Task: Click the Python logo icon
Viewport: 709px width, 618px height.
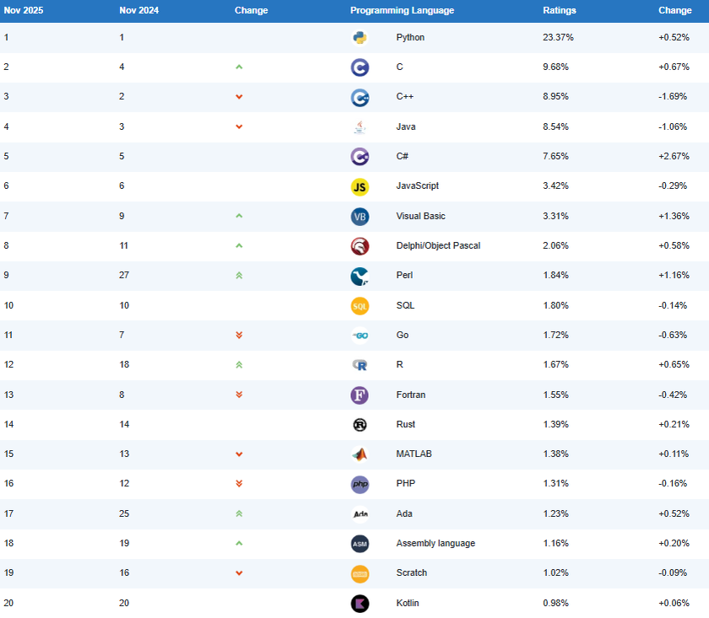Action: (x=360, y=38)
